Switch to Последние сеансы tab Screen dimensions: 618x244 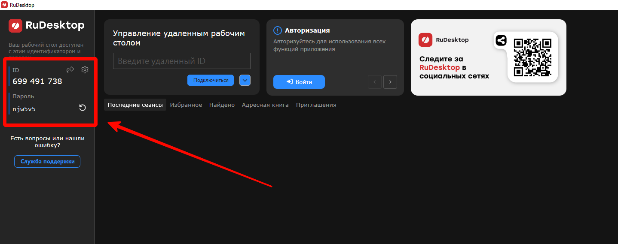tap(135, 105)
